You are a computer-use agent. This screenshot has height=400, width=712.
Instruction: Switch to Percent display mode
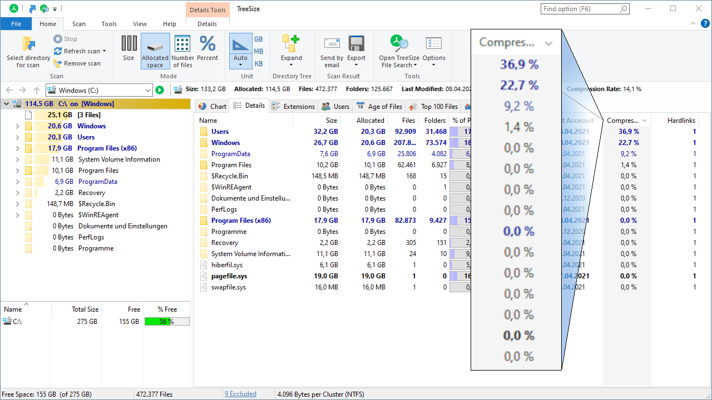[x=207, y=48]
